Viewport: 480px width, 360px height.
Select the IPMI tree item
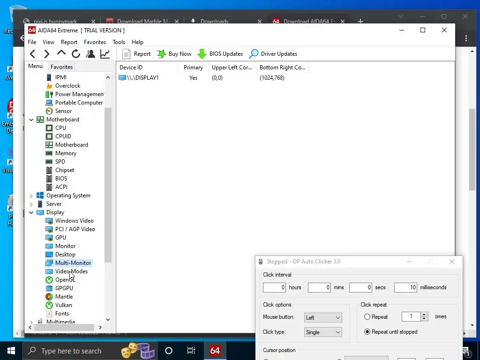(x=56, y=77)
